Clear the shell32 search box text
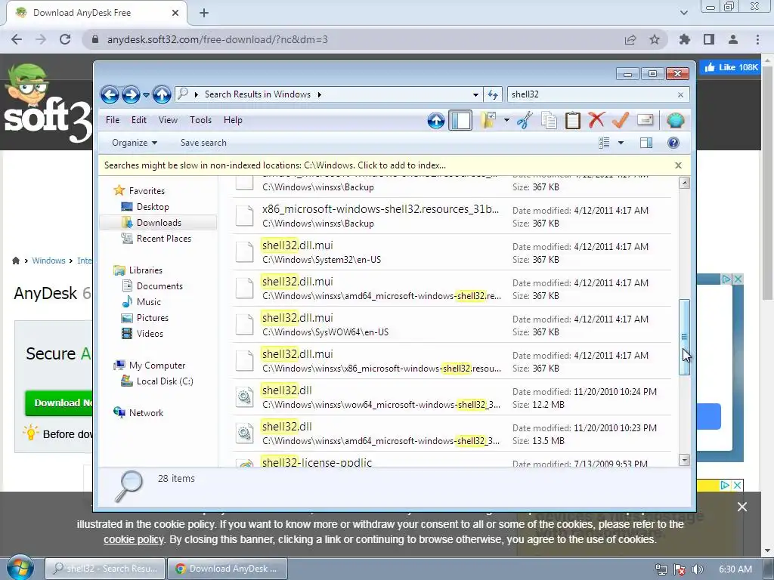Viewport: 774px width, 580px height. 681,94
